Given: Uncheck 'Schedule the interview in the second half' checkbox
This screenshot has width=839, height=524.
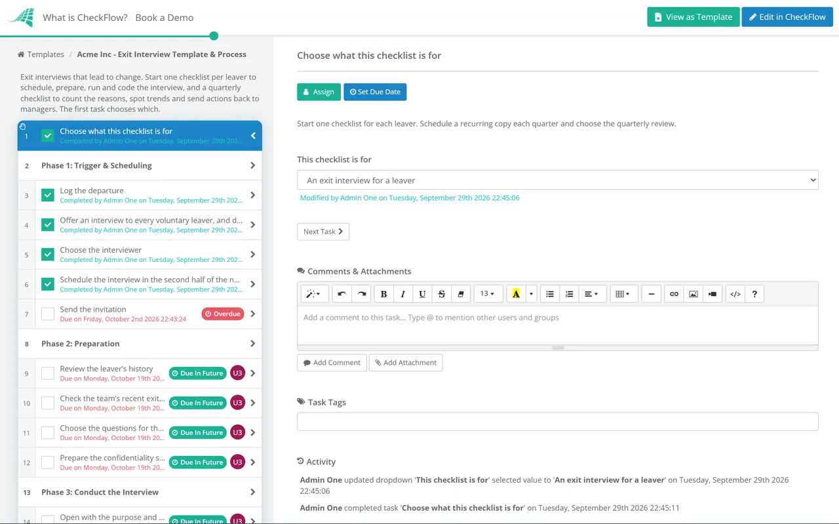Looking at the screenshot, I should [48, 284].
